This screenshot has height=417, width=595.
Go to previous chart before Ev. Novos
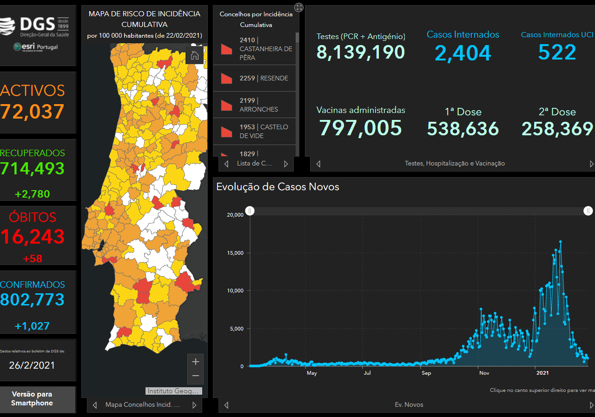(226, 405)
